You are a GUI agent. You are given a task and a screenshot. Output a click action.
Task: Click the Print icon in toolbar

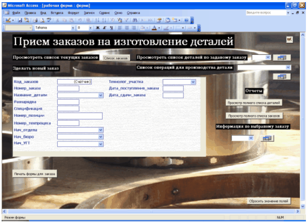click(x=35, y=20)
